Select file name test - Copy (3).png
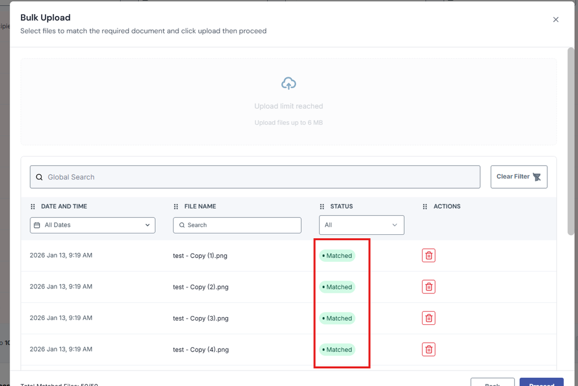The height and width of the screenshot is (386, 578). point(200,318)
